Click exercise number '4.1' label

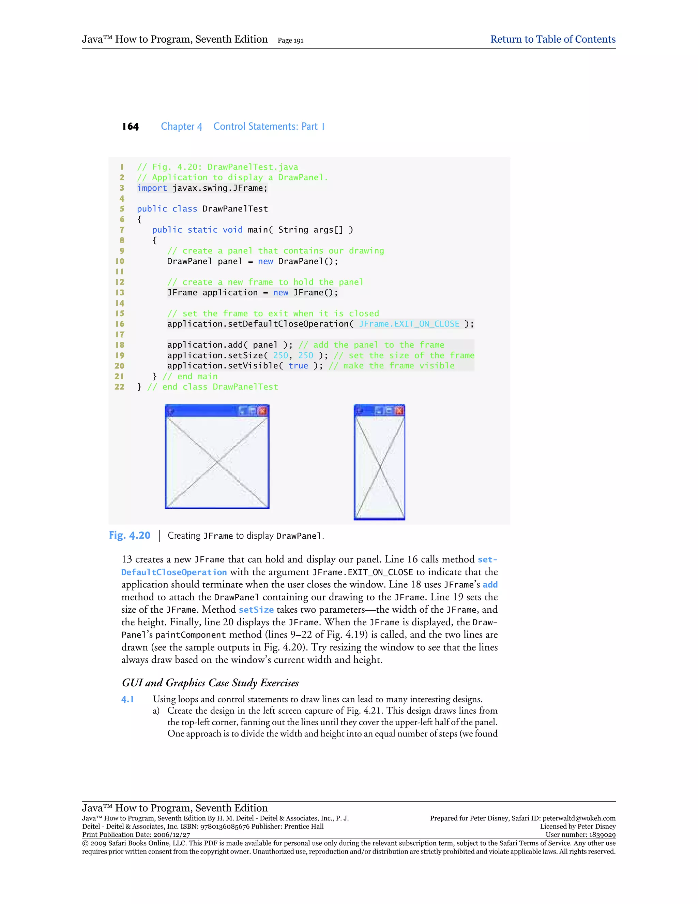click(127, 699)
